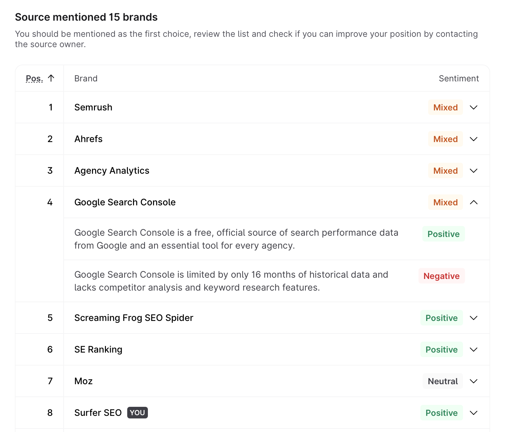
Task: Click the YOU badge beside Surfer SEO
Action: 138,413
